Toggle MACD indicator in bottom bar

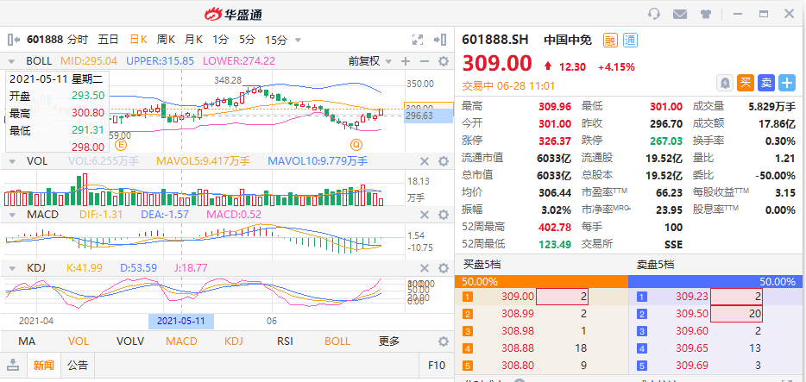tap(181, 341)
